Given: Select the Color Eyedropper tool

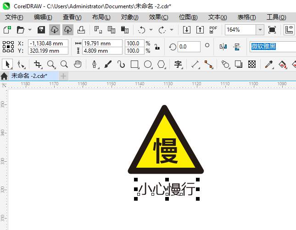Looking at the screenshot, I should [x=269, y=64].
